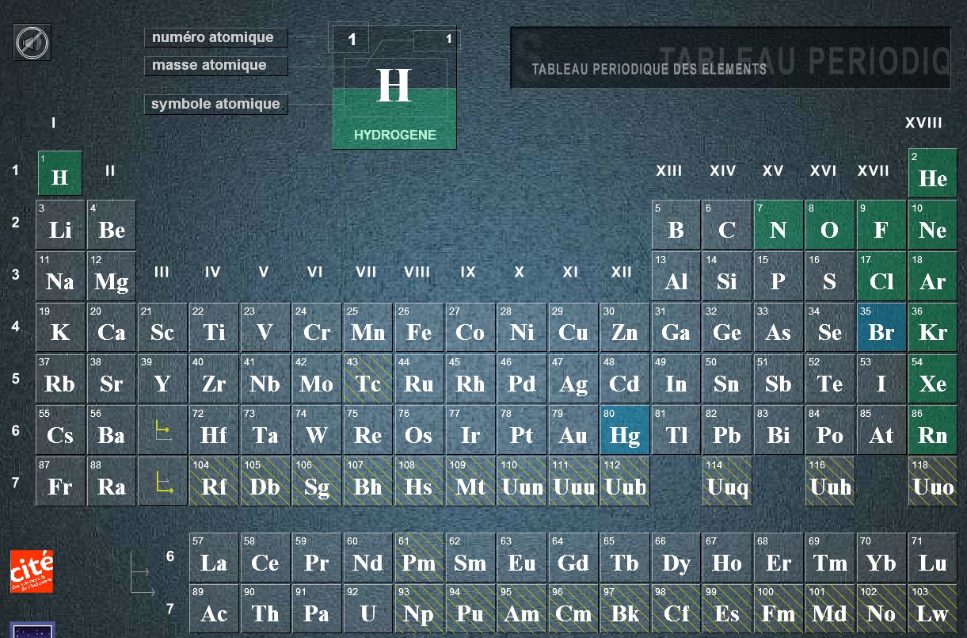The width and height of the screenshot is (967, 638).
Task: Click the masse atomique label
Action: coord(215,66)
